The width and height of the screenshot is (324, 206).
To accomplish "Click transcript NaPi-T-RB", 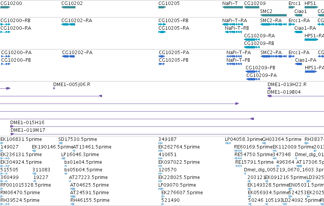I will pyautogui.click(x=237, y=28).
